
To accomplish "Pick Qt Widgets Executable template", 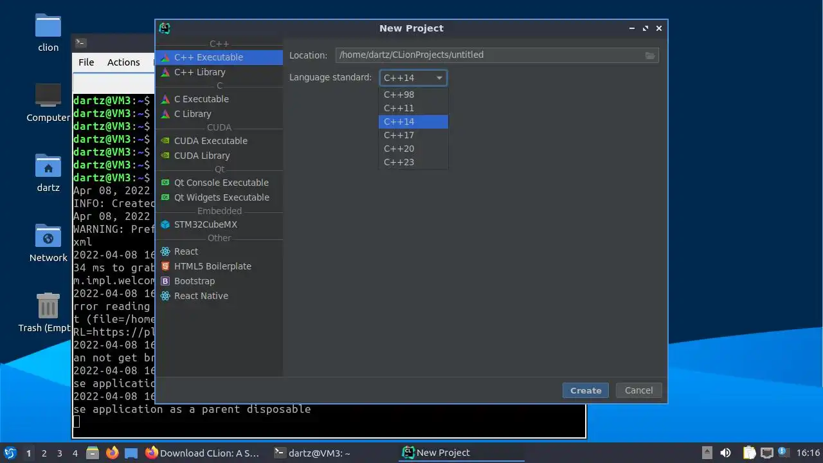I will (219, 197).
